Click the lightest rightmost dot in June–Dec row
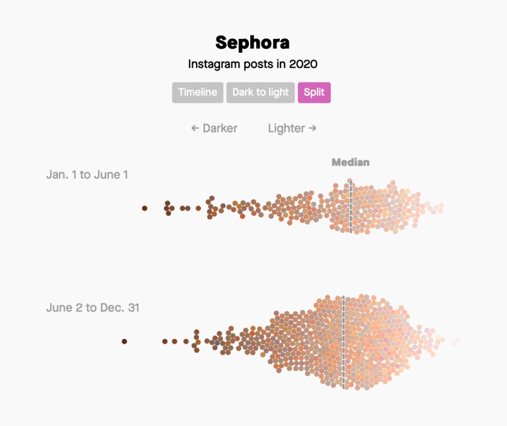This screenshot has height=426, width=507. [458, 340]
